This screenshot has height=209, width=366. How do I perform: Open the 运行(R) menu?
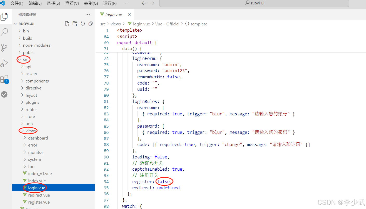pyautogui.click(x=110, y=3)
